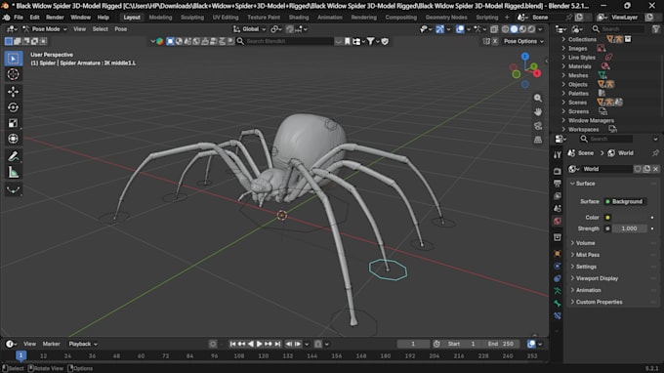
Task: Select the Breakdowner pose tool
Action: pos(13,189)
